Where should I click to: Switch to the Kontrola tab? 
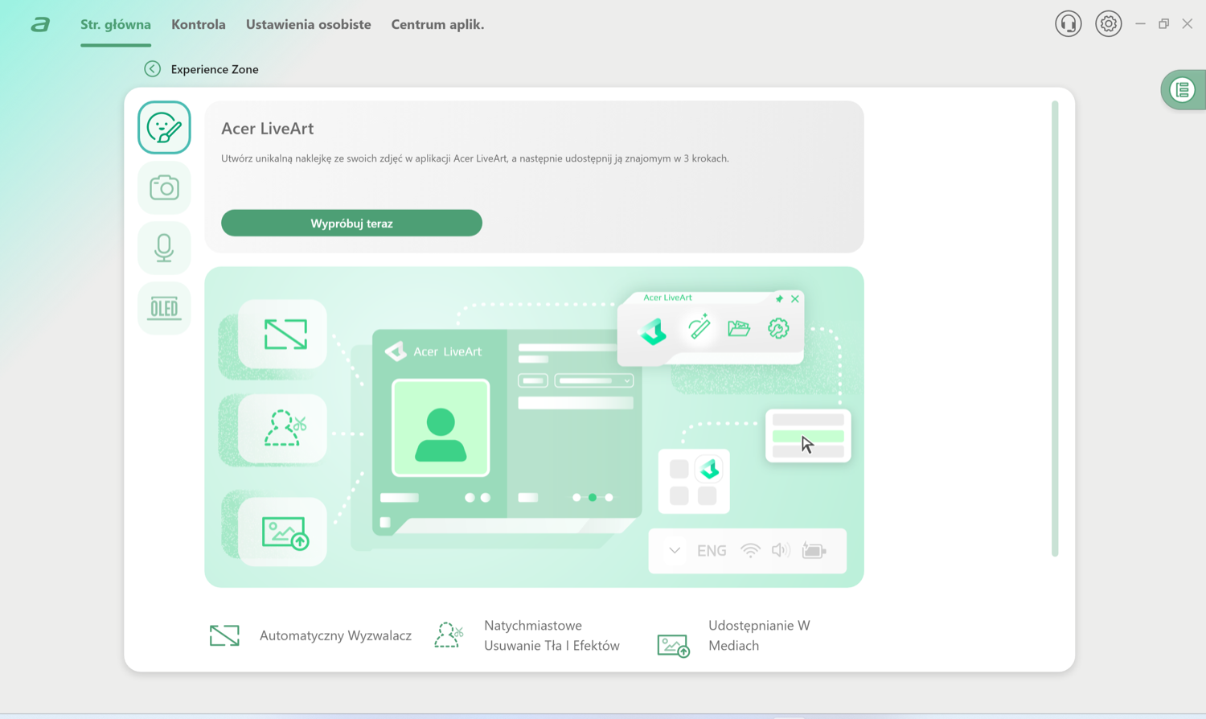click(x=199, y=24)
